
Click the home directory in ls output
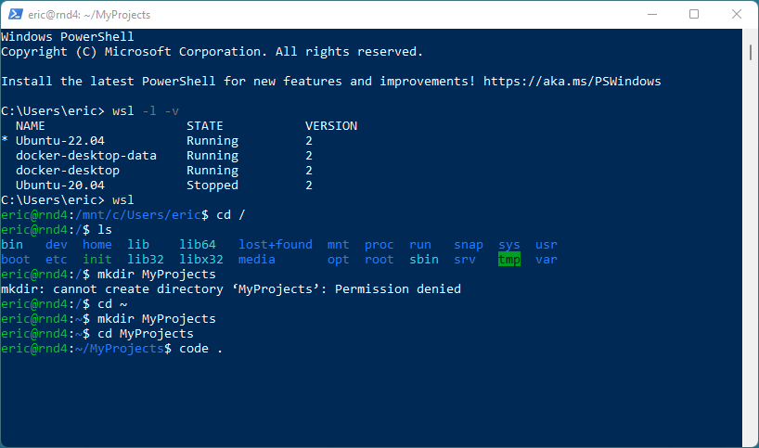coord(96,245)
